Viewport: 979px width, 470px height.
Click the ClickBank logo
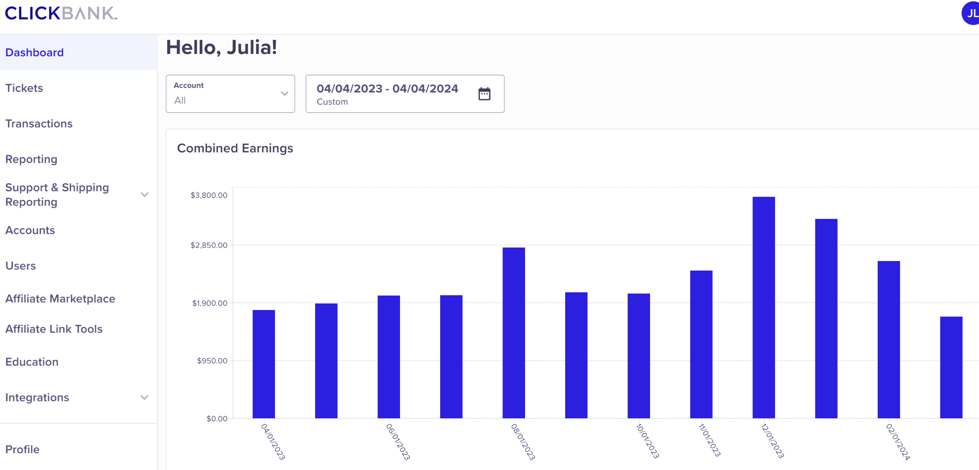click(x=61, y=13)
